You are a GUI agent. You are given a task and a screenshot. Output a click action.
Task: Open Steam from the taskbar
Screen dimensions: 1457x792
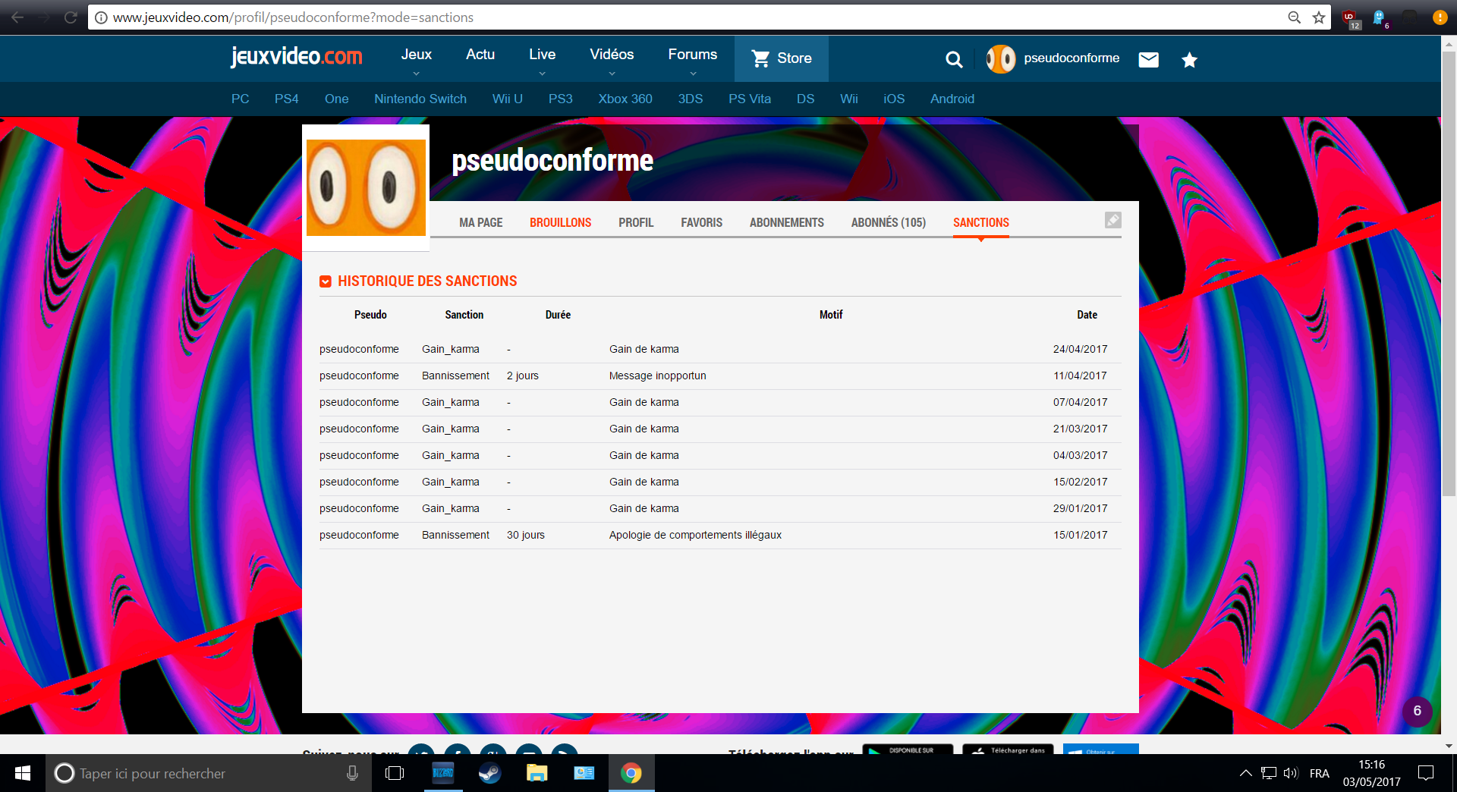[489, 773]
